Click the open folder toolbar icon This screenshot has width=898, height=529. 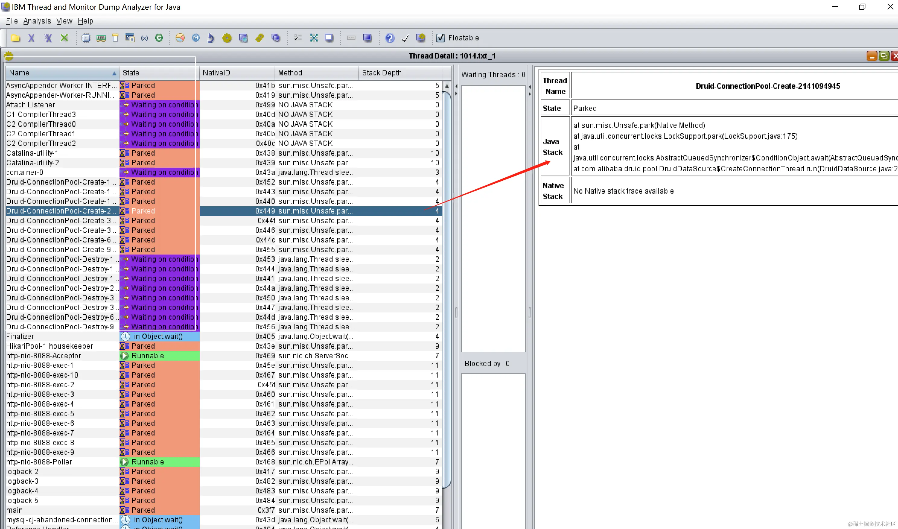pos(15,38)
